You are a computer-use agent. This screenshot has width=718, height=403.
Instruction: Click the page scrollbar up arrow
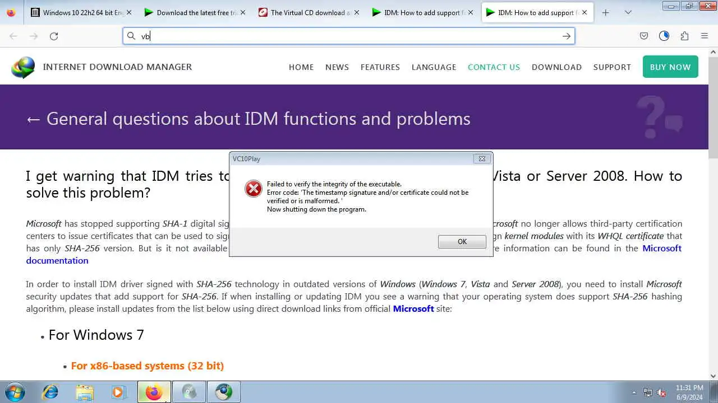(x=713, y=52)
